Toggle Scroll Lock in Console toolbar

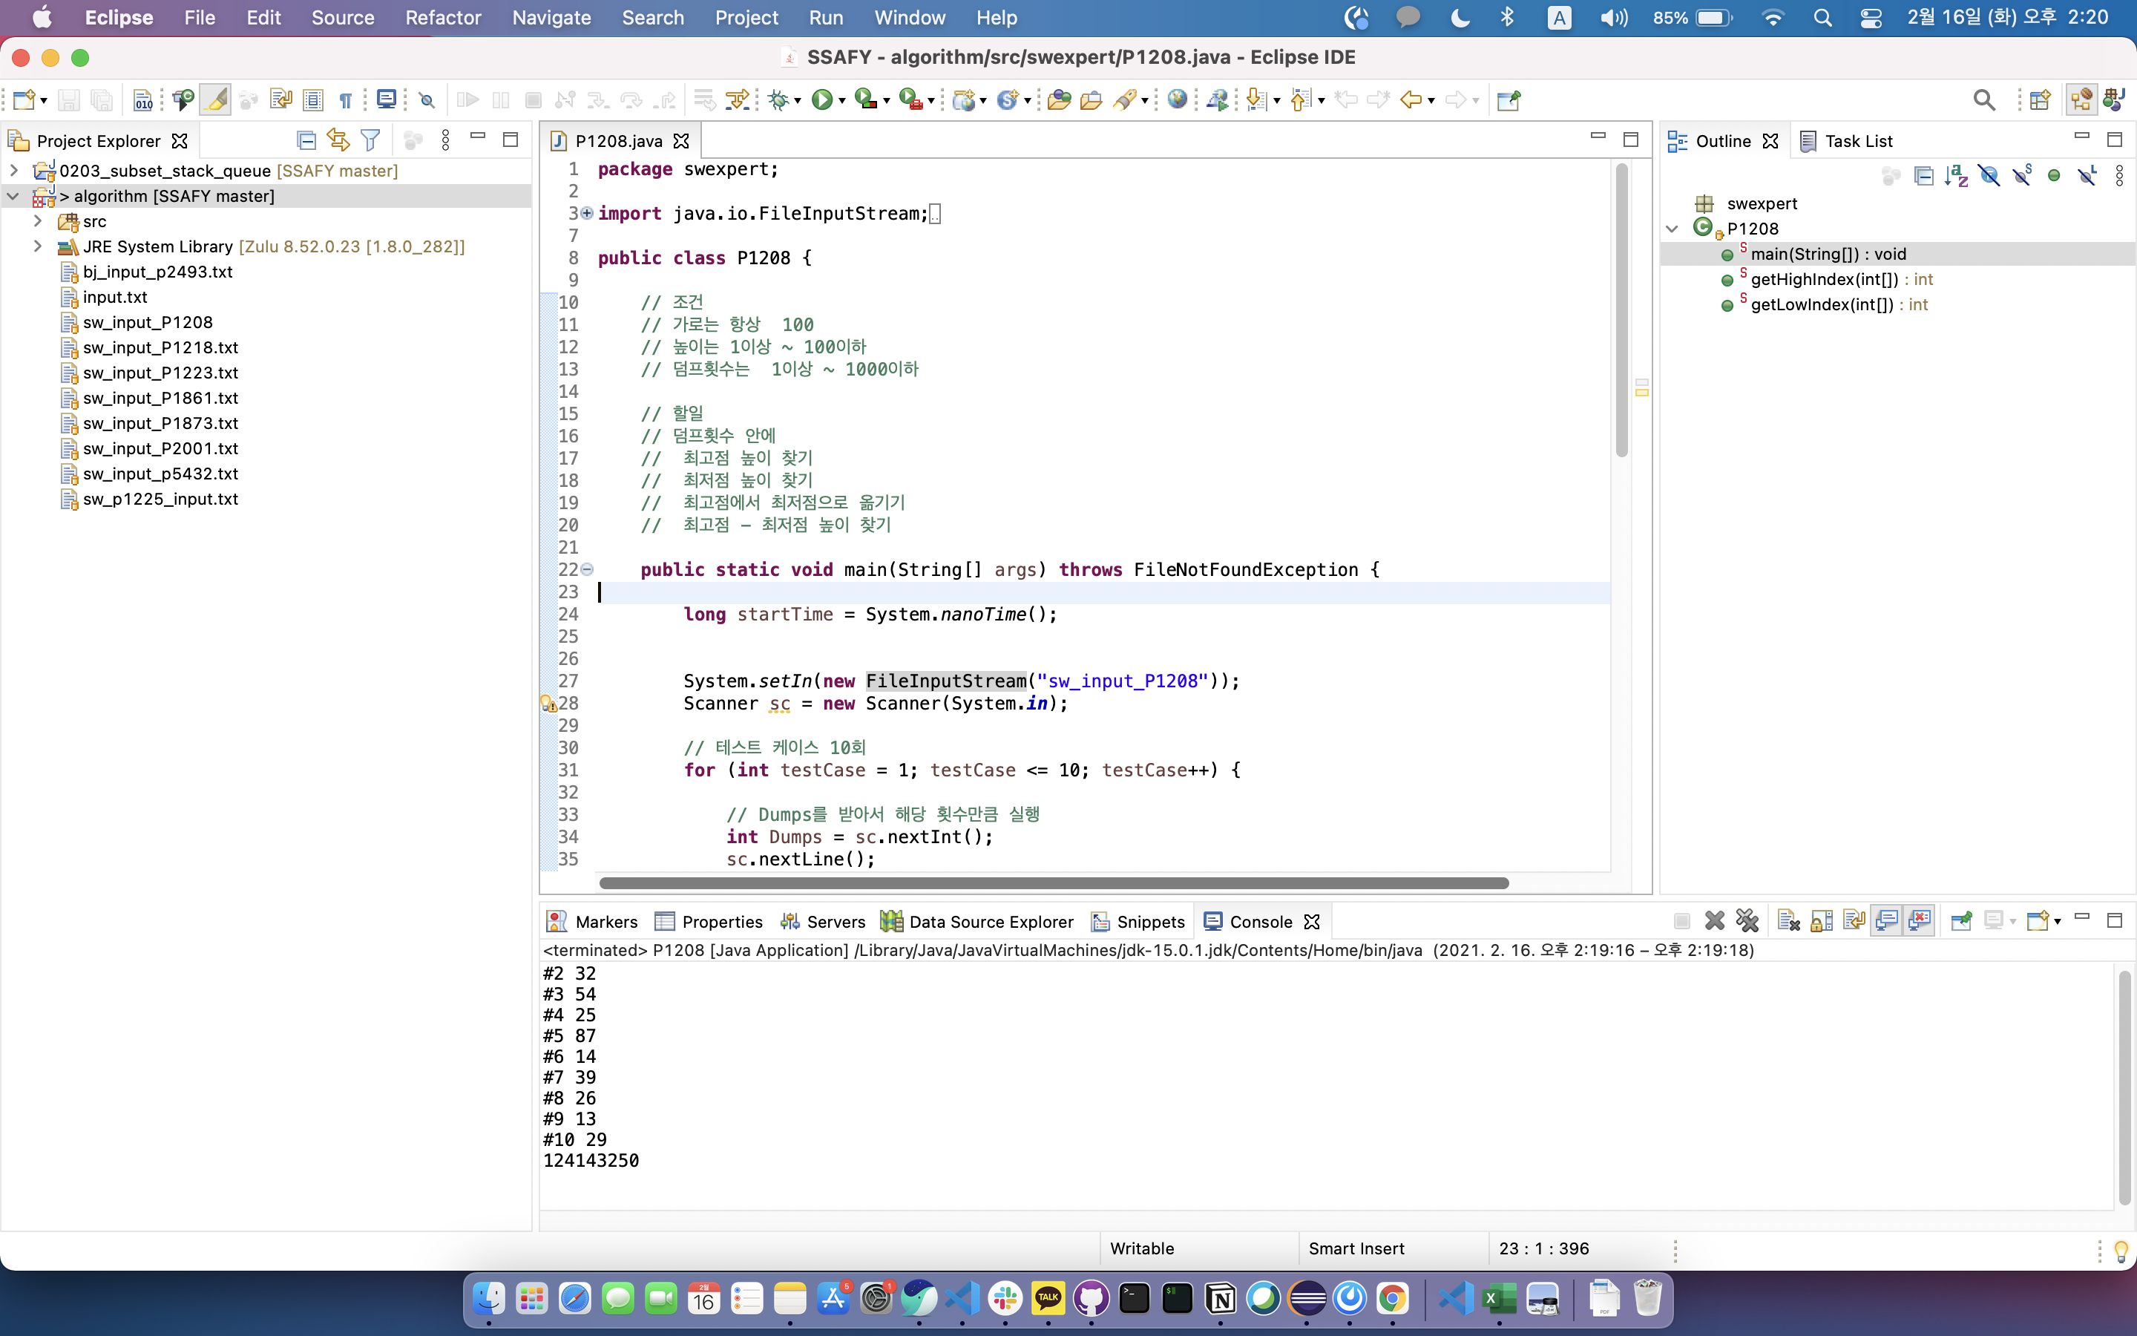(x=1821, y=920)
